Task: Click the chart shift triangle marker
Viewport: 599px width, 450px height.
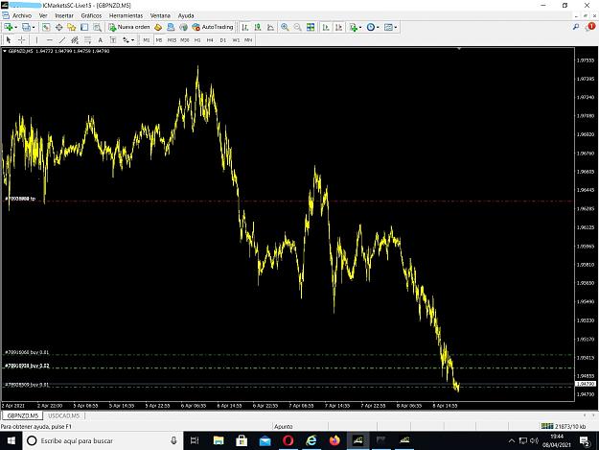Action: pyautogui.click(x=459, y=49)
